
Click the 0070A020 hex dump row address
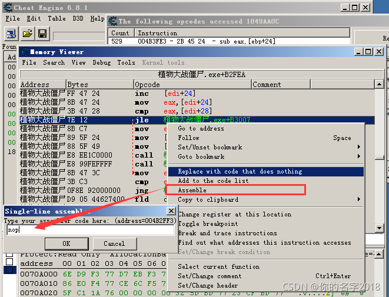pyautogui.click(x=39, y=293)
